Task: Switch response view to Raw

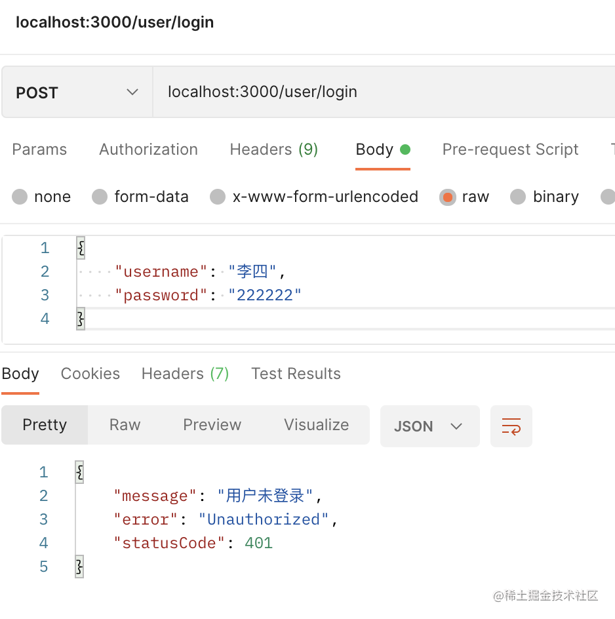Action: [x=125, y=425]
